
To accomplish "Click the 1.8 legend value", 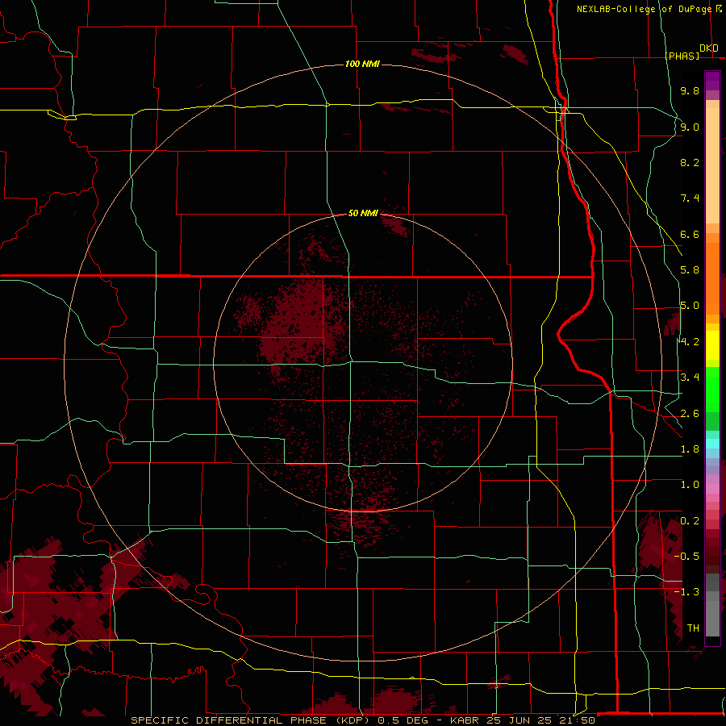I will click(690, 449).
